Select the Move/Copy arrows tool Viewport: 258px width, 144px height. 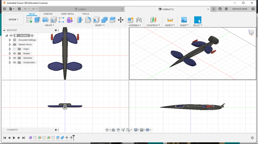point(121,20)
